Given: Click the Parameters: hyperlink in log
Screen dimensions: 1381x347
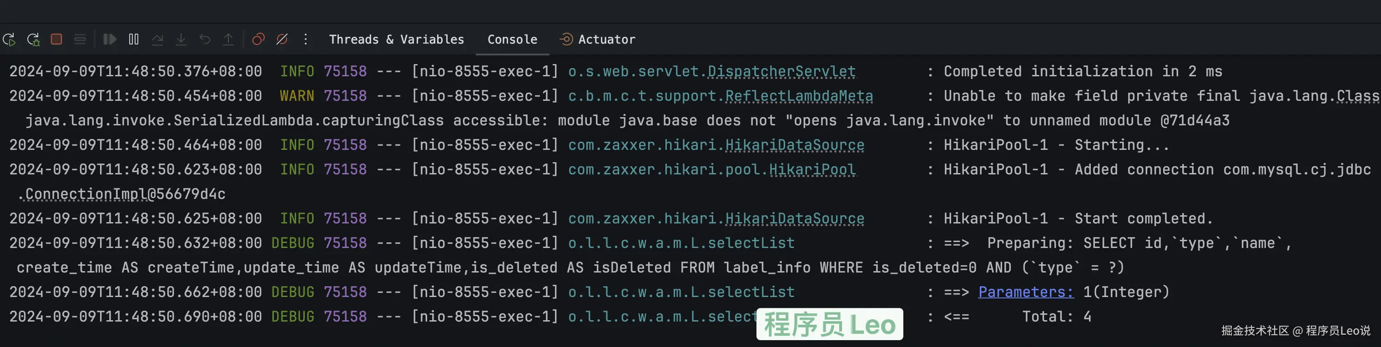Looking at the screenshot, I should (1026, 292).
